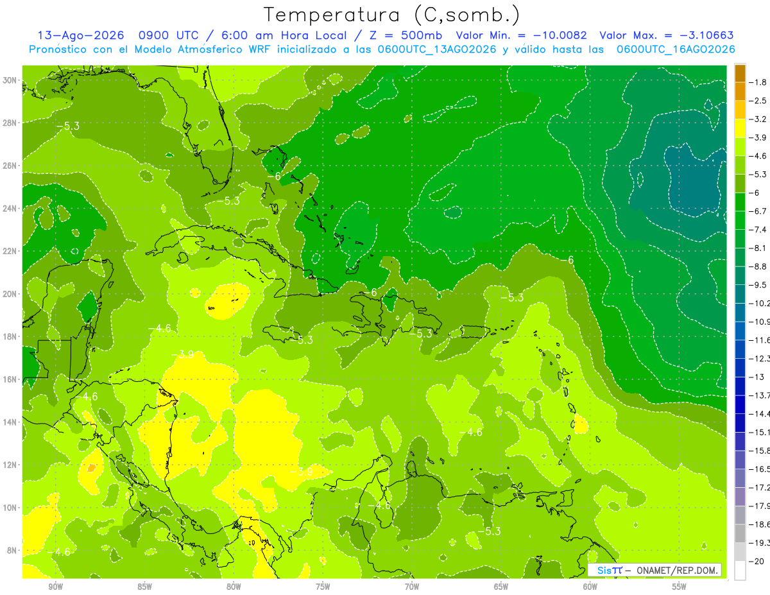Image resolution: width=770 pixels, height=595 pixels.
Task: Click the '10N' latitude axis label
Action: pyautogui.click(x=10, y=507)
